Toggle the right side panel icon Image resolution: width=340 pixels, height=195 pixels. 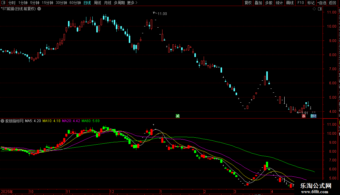320,9
